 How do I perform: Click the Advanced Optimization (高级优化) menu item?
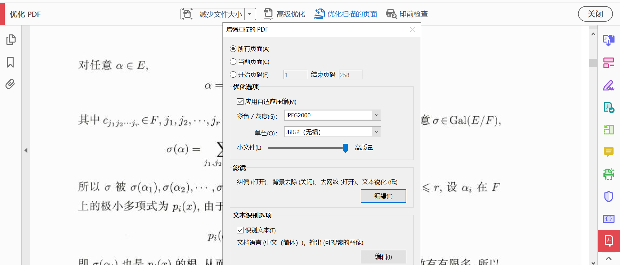click(x=291, y=14)
